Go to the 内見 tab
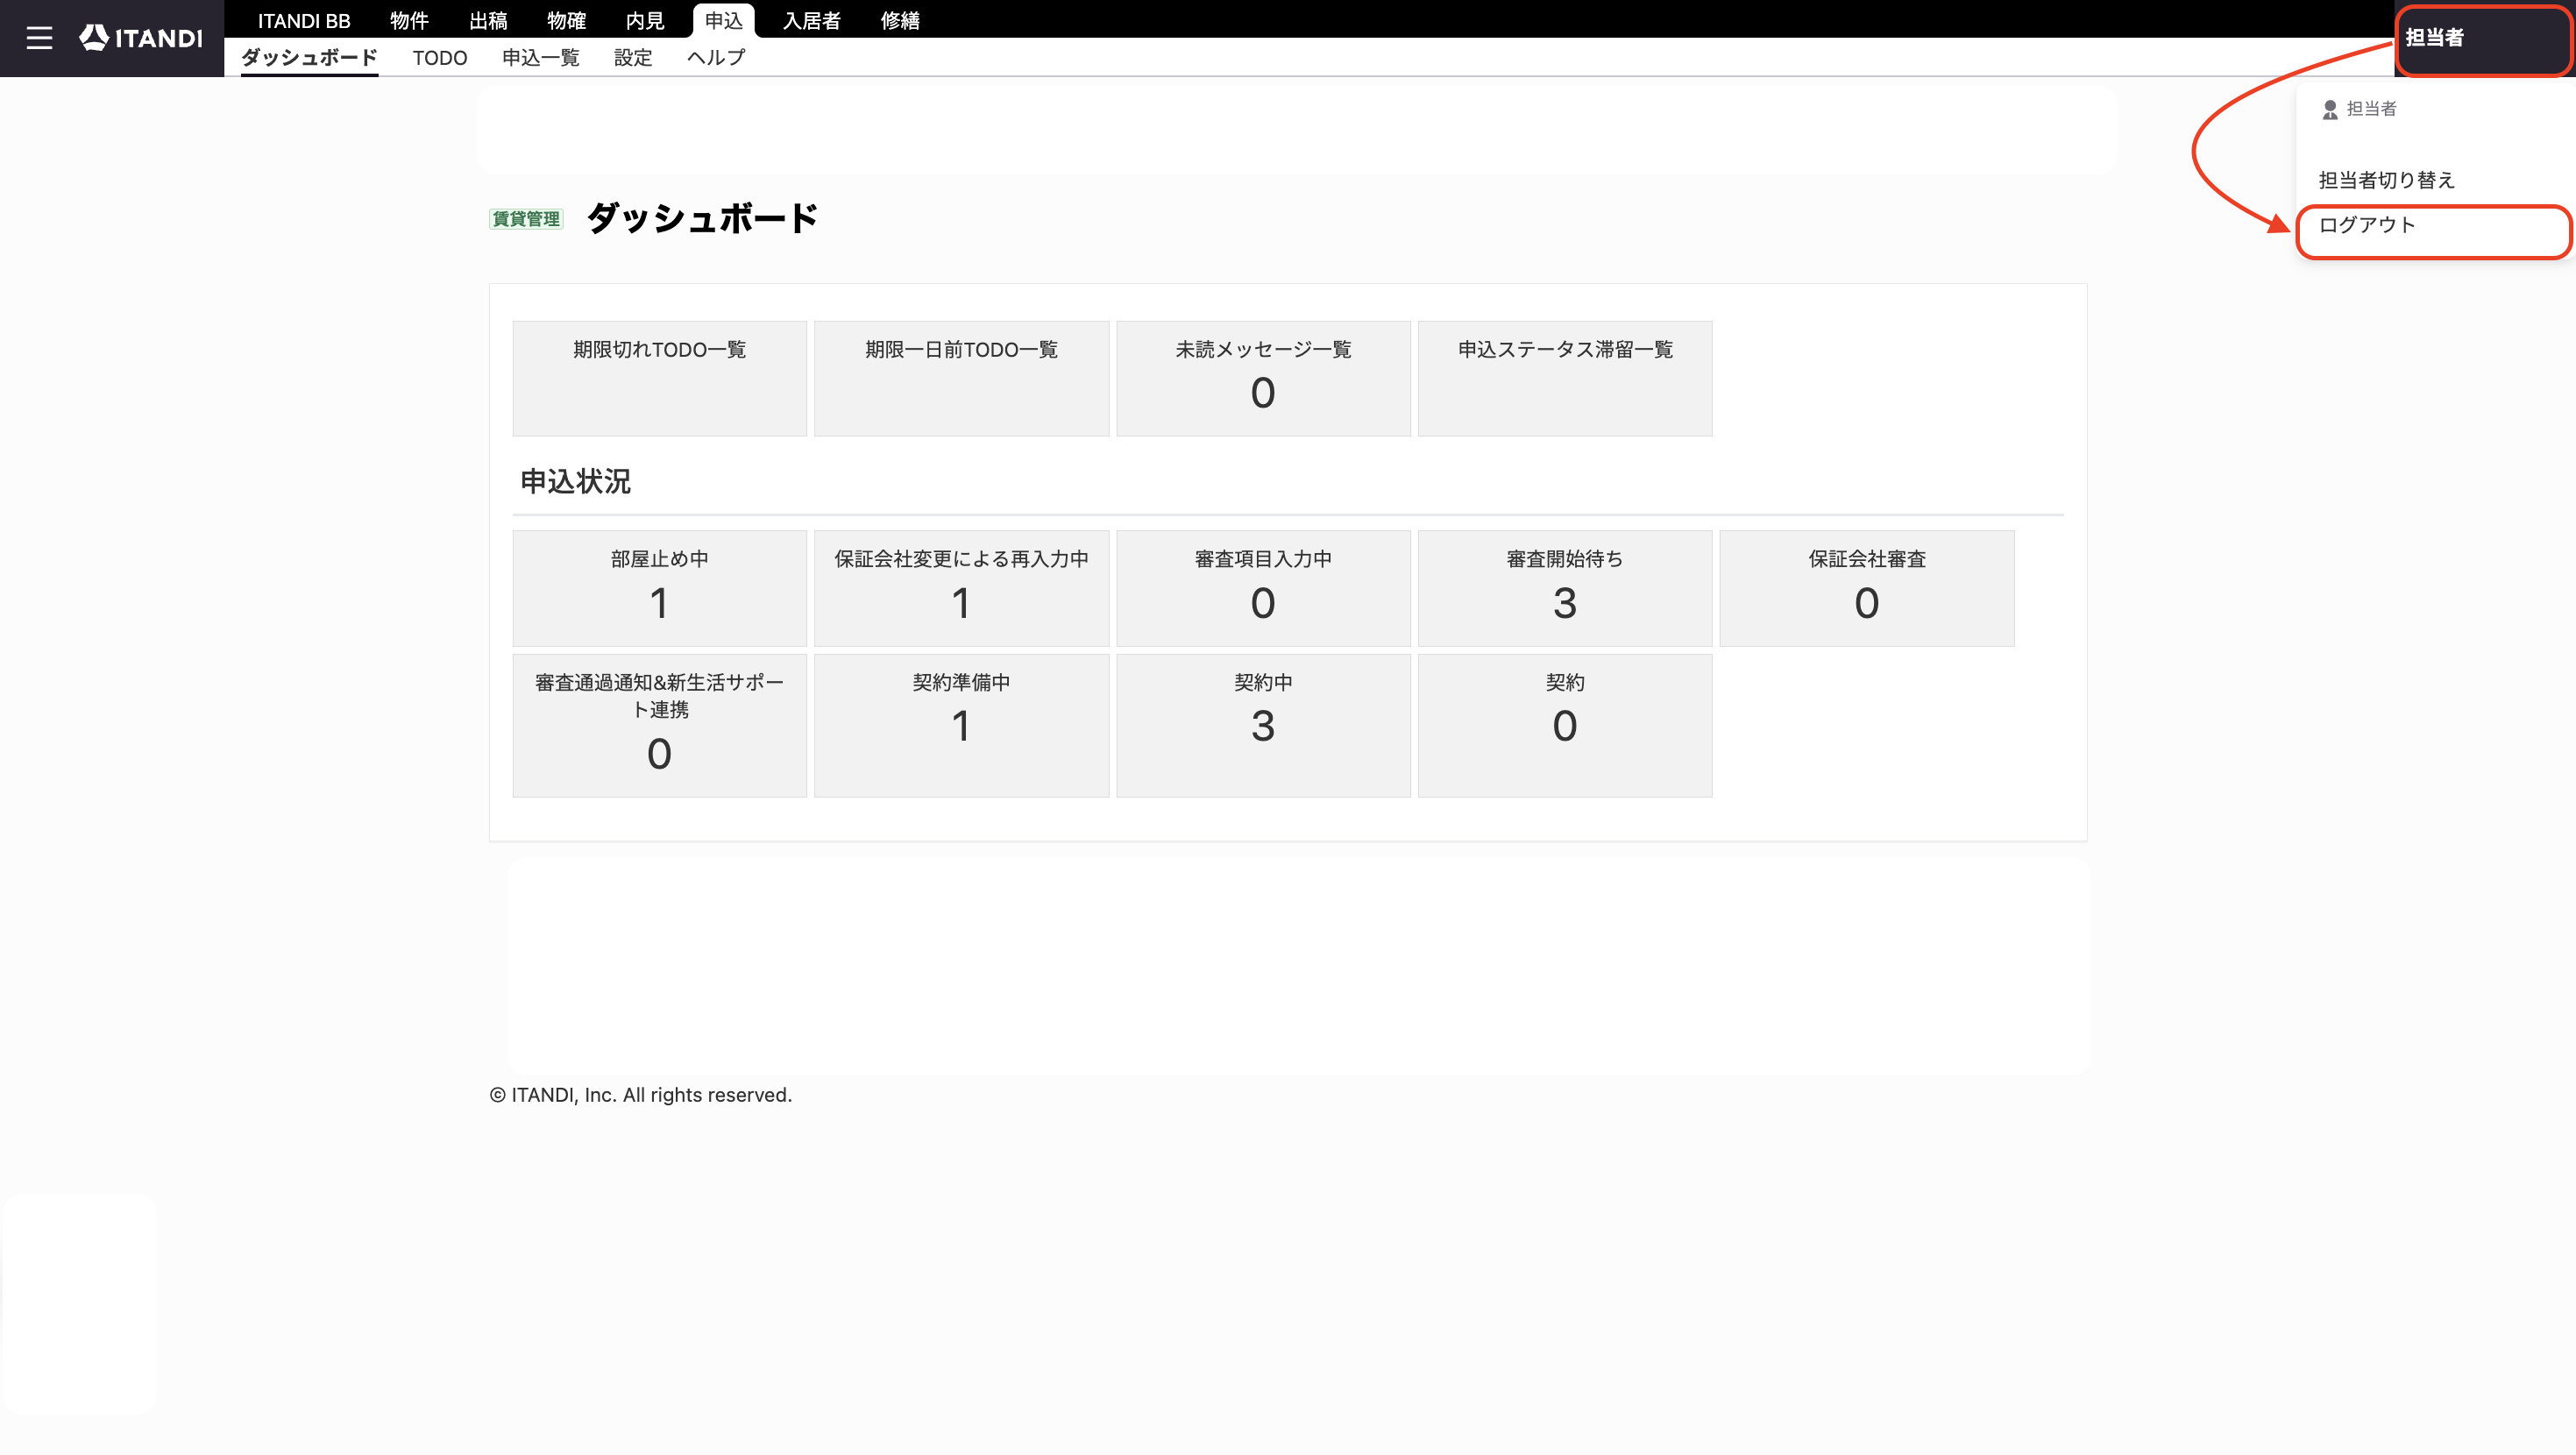2576x1455 pixels. point(645,20)
